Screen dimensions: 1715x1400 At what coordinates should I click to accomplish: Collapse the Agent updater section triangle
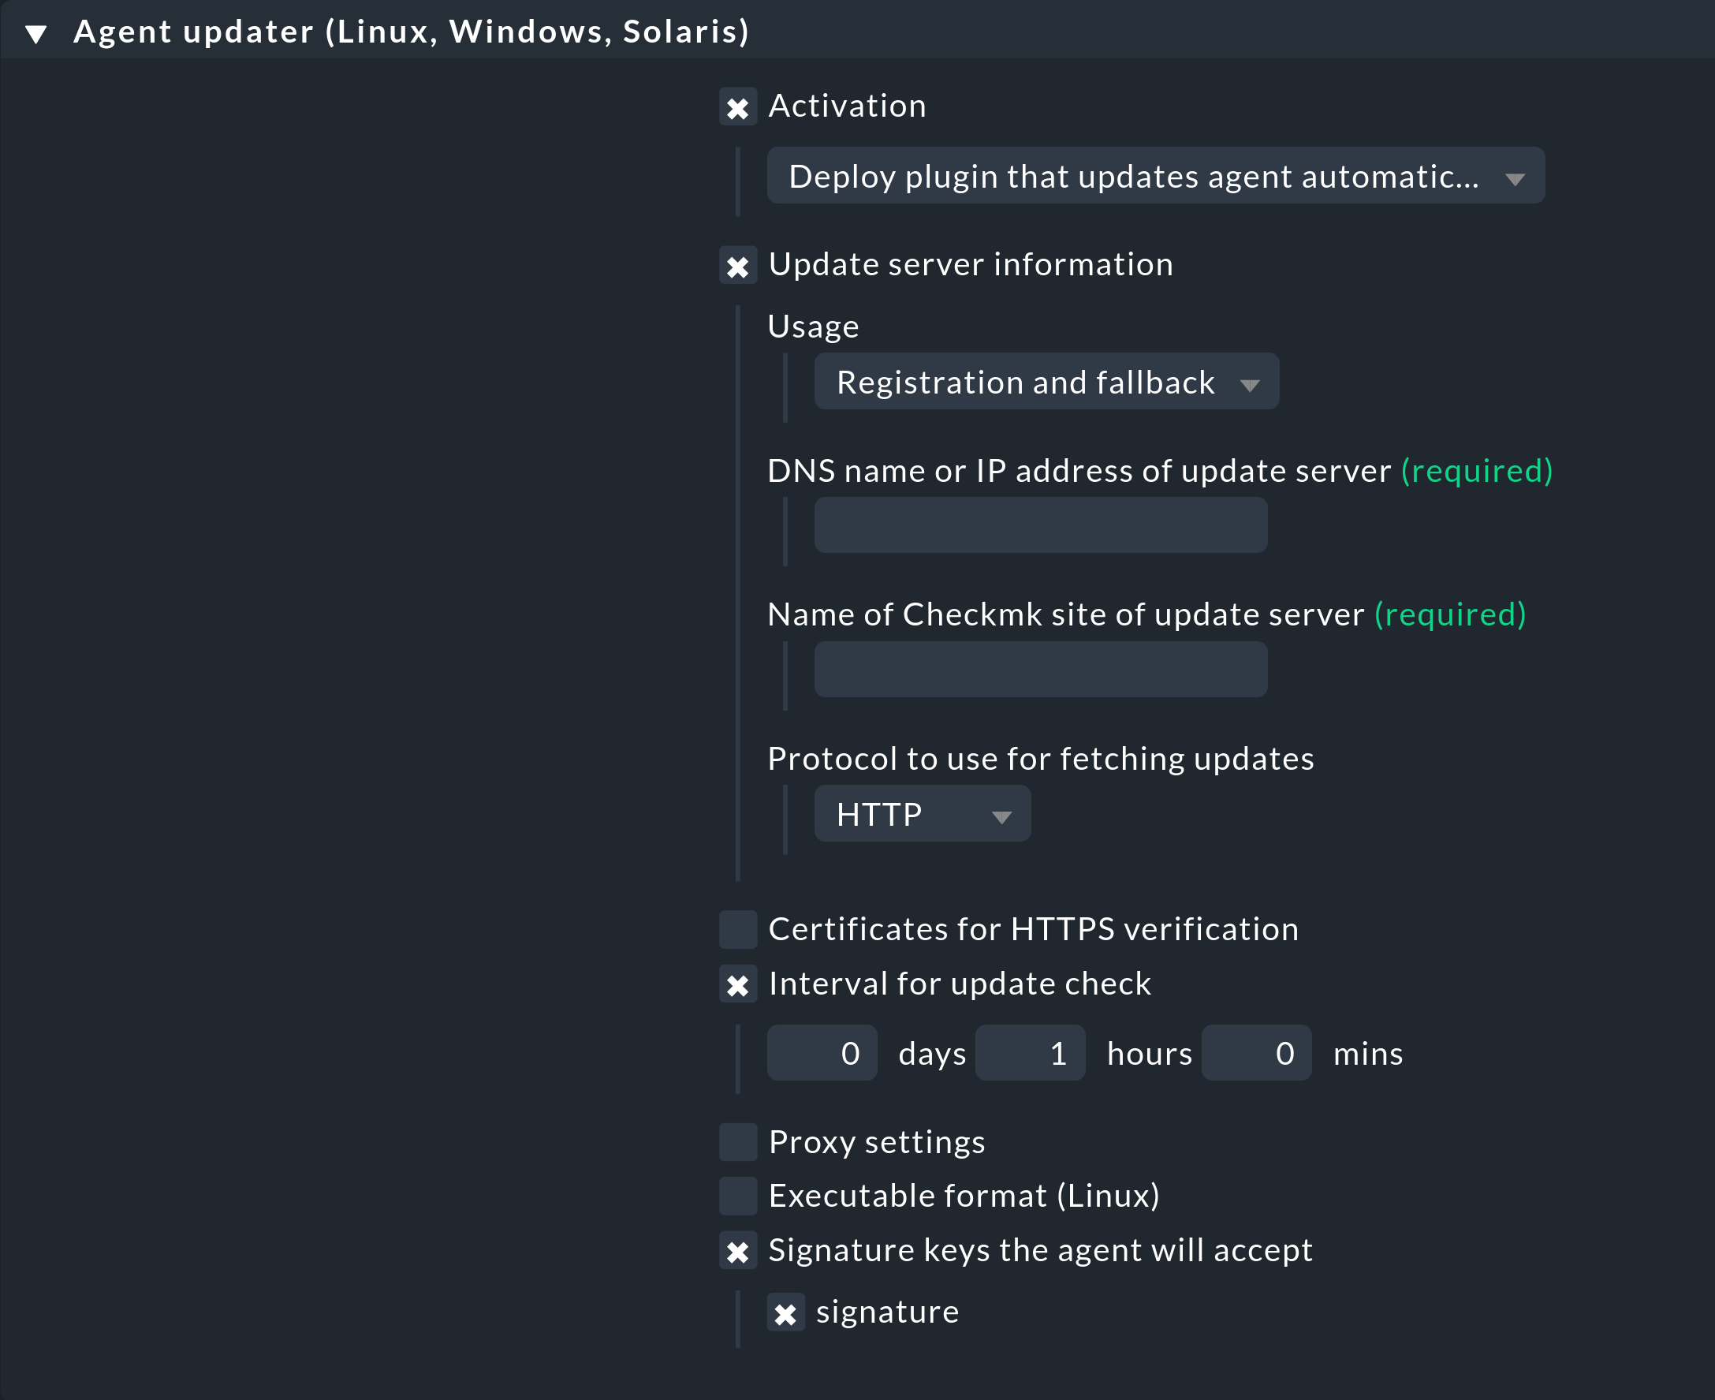pos(36,34)
